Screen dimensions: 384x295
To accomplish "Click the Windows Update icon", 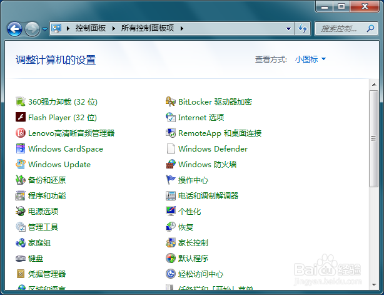I will click(21, 165).
